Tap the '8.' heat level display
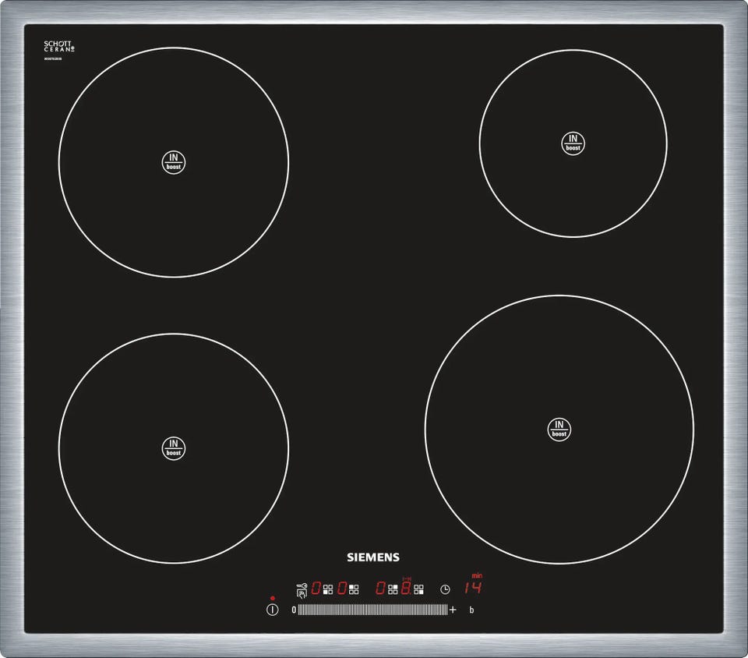The width and height of the screenshot is (748, 658). 407,588
